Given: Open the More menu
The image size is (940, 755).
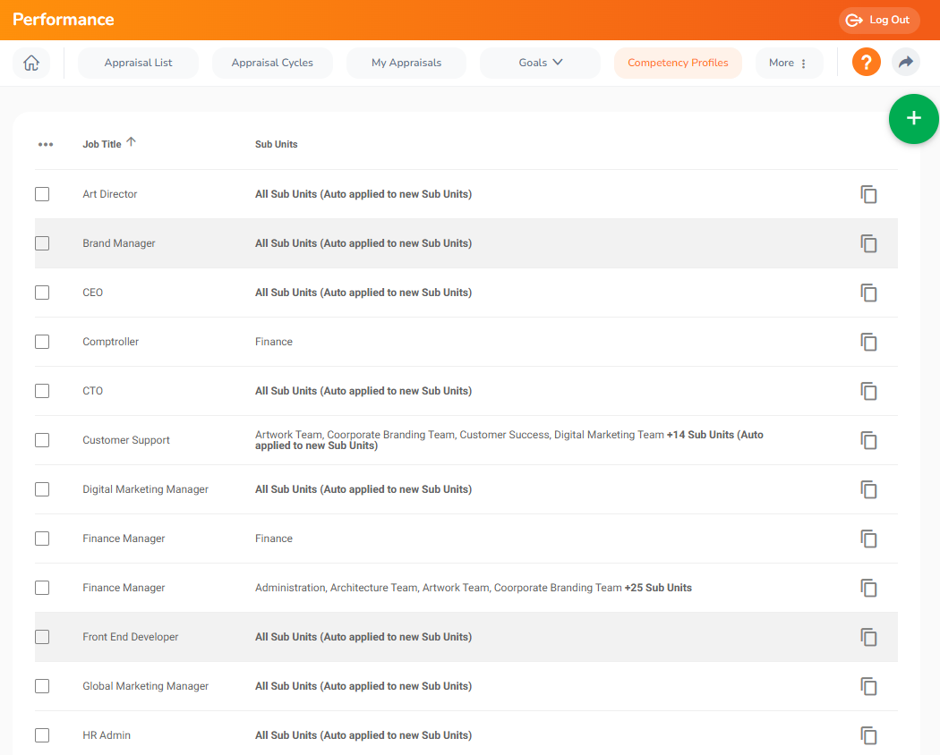Looking at the screenshot, I should click(788, 63).
